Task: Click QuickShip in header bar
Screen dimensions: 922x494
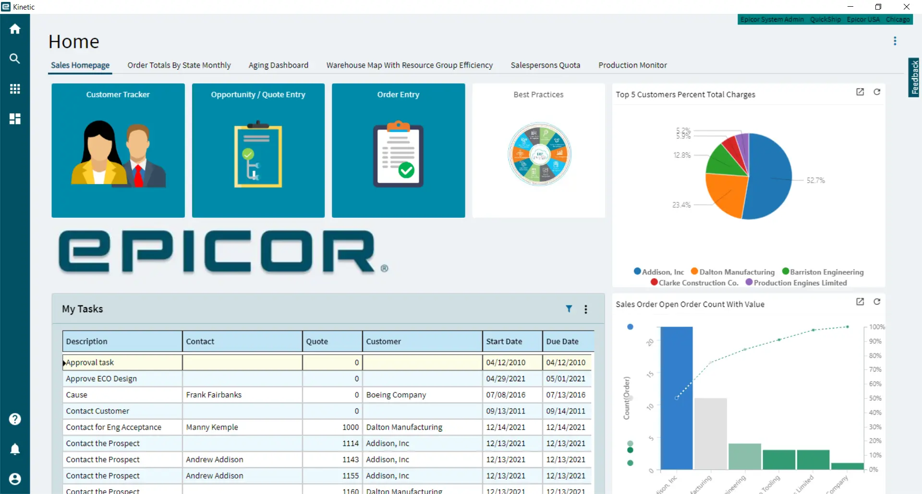Action: coord(825,20)
